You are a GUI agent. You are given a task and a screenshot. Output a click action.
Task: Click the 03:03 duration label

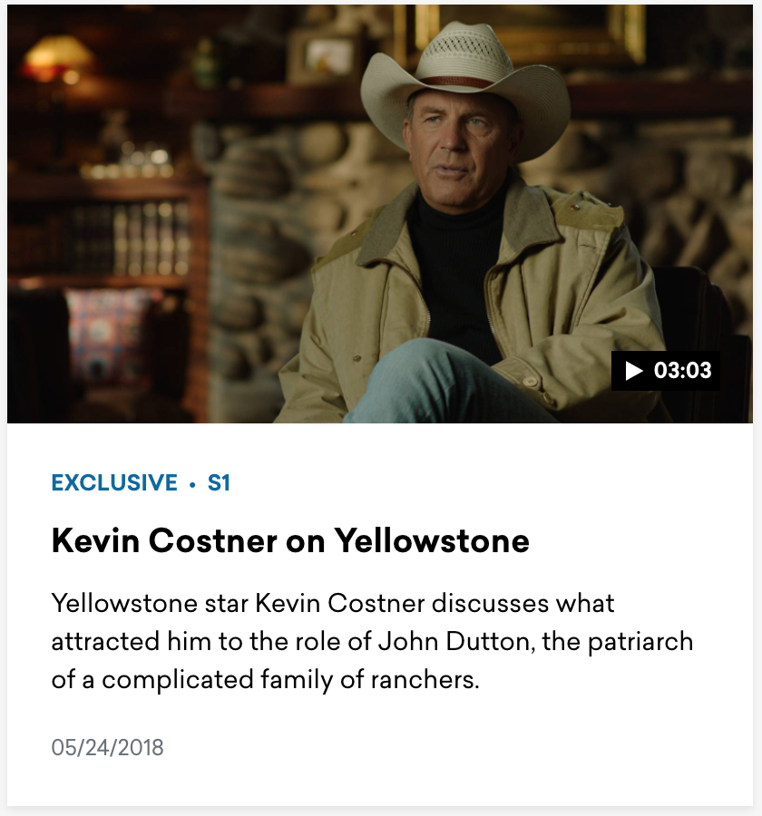[x=682, y=371]
